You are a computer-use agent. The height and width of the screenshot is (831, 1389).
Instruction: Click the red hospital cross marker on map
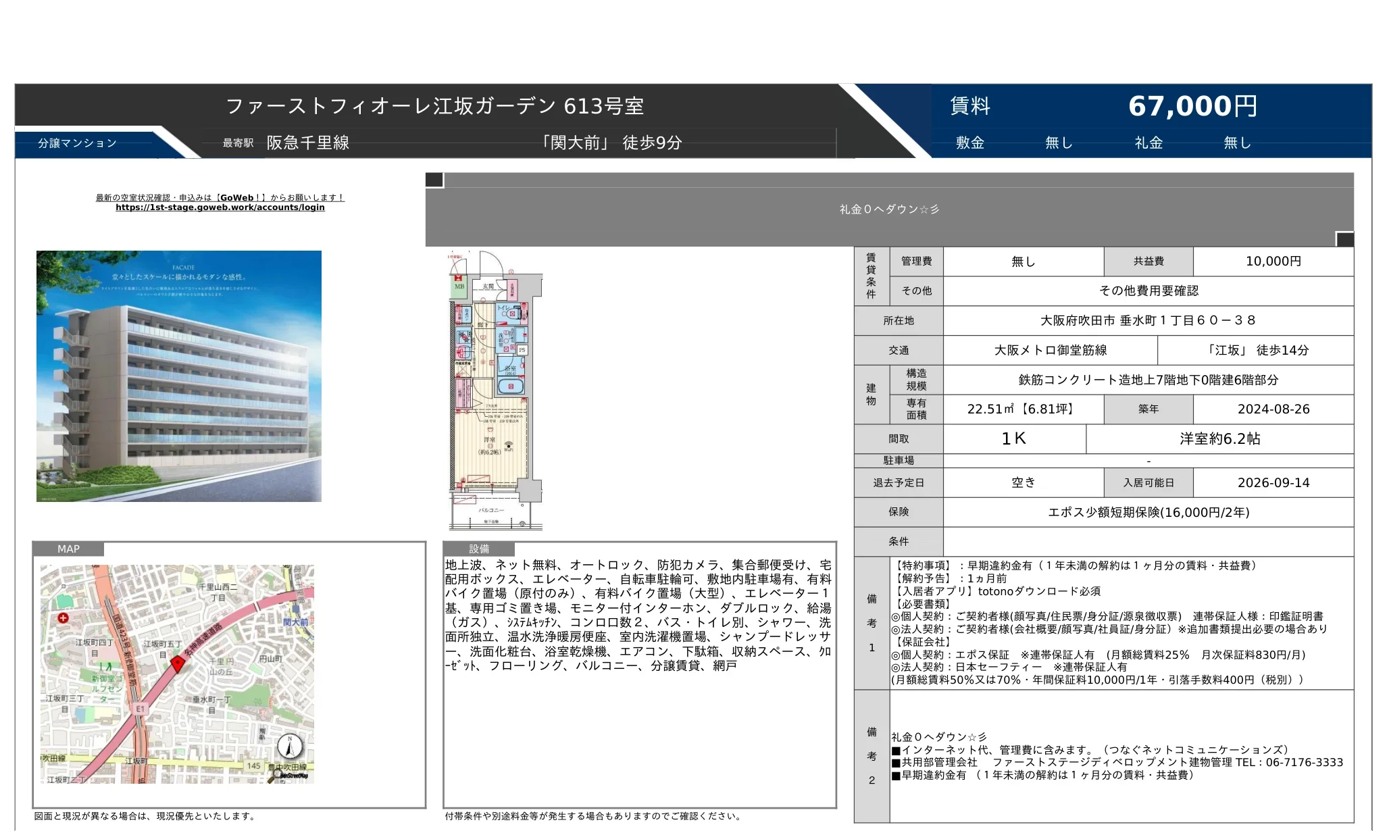[63, 618]
